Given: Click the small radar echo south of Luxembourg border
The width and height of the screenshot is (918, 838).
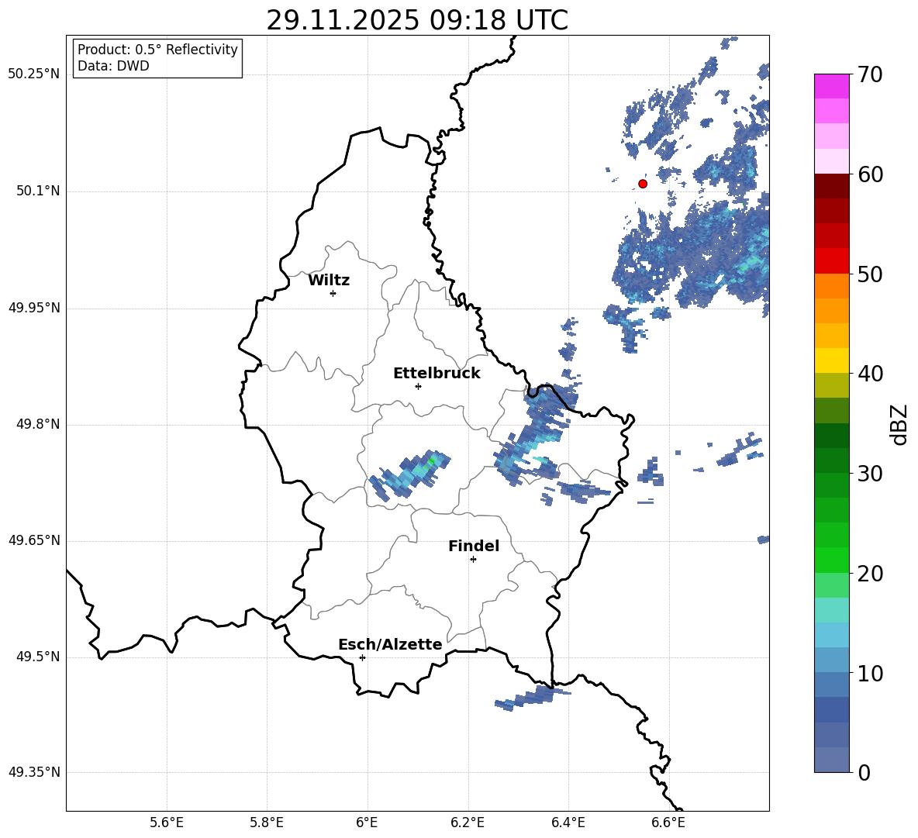Looking at the screenshot, I should [532, 698].
